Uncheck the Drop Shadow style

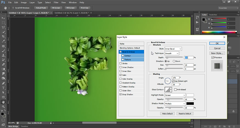121,94
